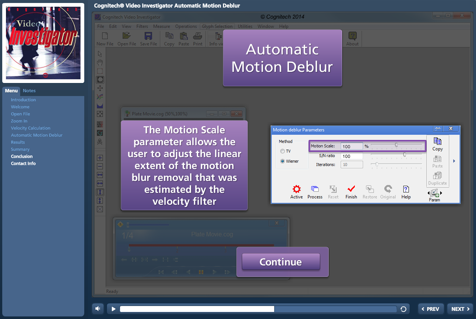Replay the slide with the circular arrow
Screen dimensions: 476x319
click(x=403, y=309)
